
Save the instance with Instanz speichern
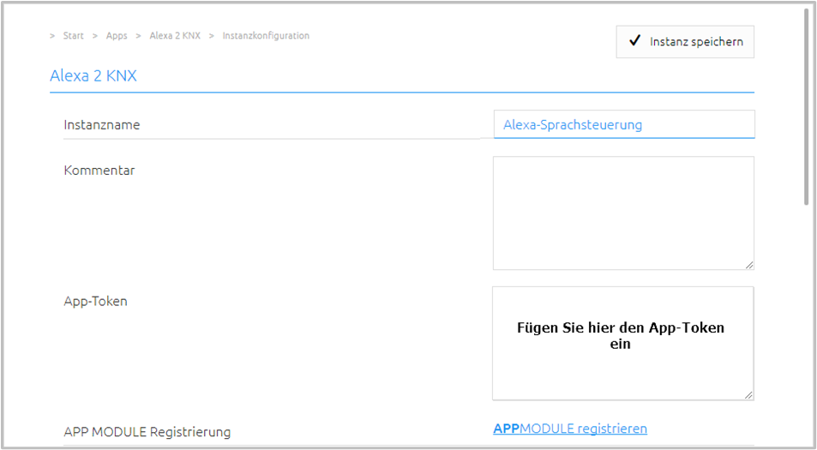(x=685, y=42)
